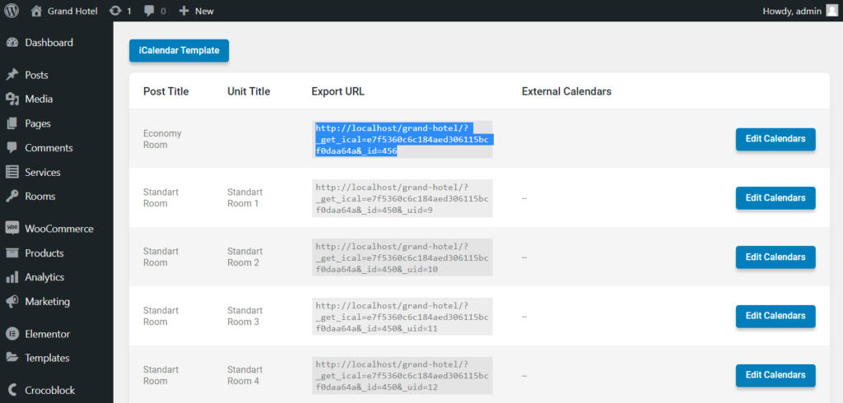Select export URL ending in uid=12
The image size is (843, 403).
402,376
